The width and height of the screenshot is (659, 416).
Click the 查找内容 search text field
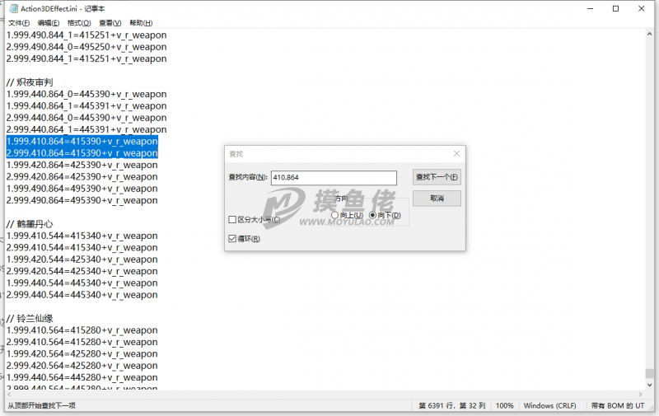pos(334,178)
